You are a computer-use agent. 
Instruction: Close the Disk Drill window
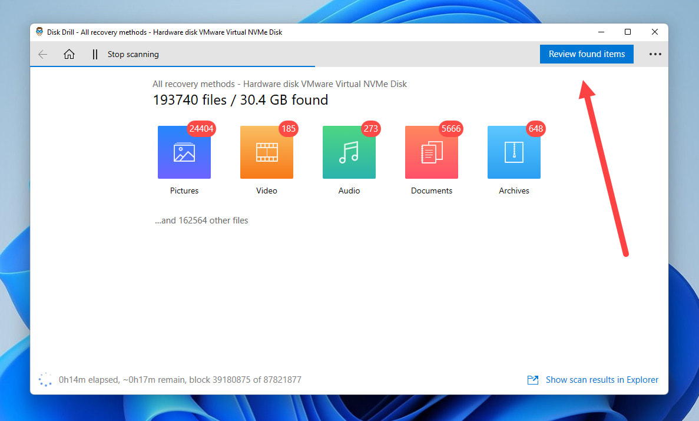pyautogui.click(x=654, y=32)
